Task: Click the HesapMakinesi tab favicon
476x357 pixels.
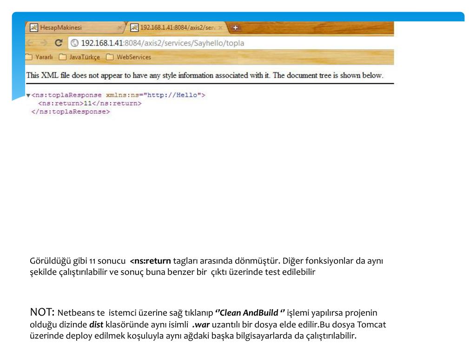Action: click(33, 27)
